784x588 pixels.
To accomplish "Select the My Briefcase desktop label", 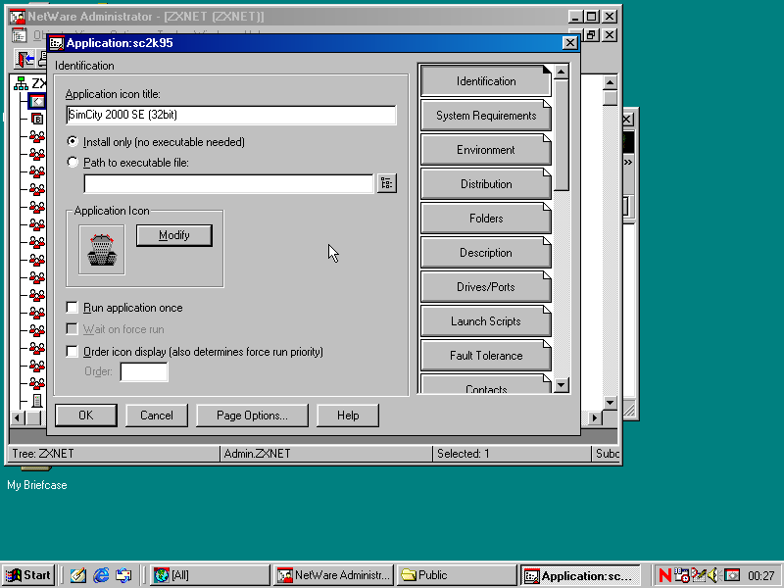I will tap(37, 485).
